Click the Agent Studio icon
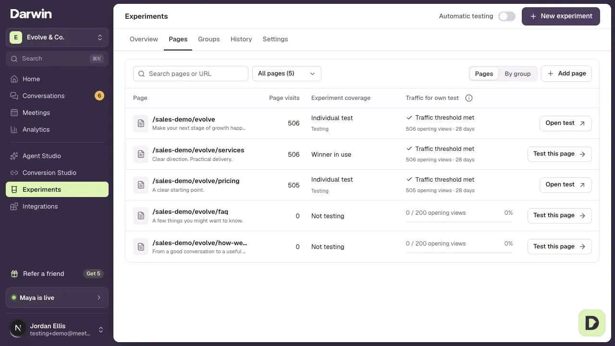Image resolution: width=615 pixels, height=346 pixels. (x=14, y=156)
